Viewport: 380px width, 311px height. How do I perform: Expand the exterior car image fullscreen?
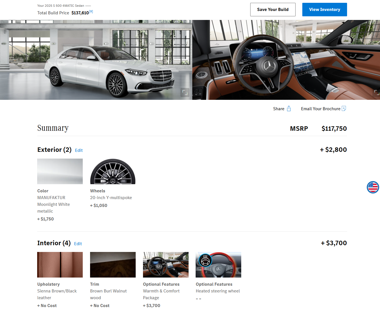point(185,92)
